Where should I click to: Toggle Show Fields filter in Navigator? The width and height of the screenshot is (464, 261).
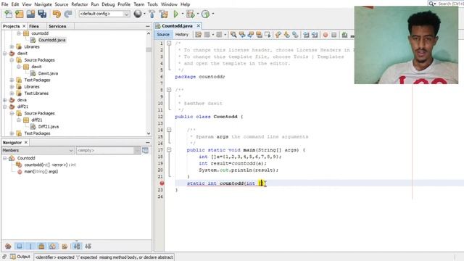pos(20,246)
